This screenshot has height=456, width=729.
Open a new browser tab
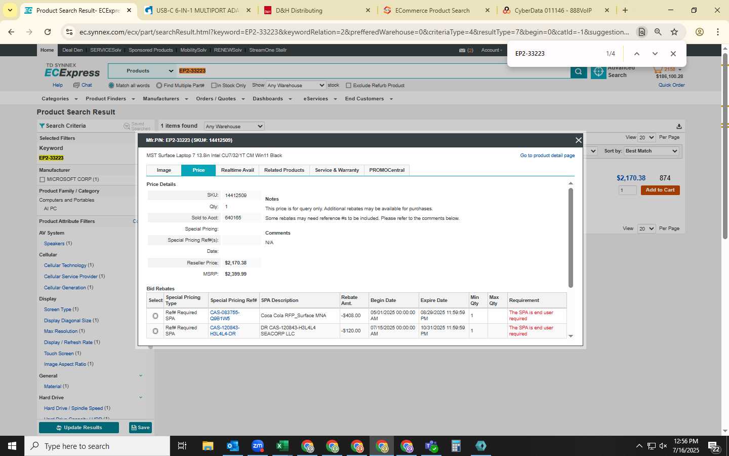[x=625, y=10]
